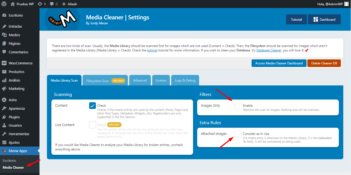Click the Usuarios person icon
Screen dimensions: 351x175
(x=4, y=126)
